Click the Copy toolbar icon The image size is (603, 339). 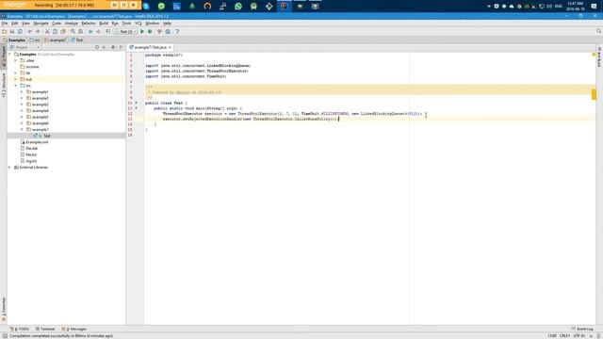[55, 31]
